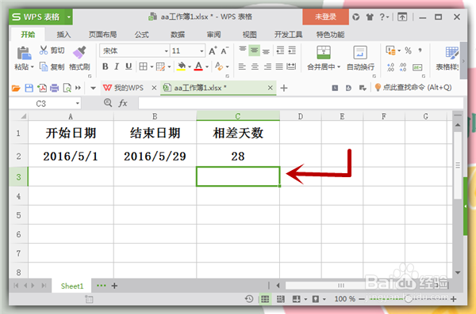Select cell with value 28
The image size is (476, 314).
[238, 156]
